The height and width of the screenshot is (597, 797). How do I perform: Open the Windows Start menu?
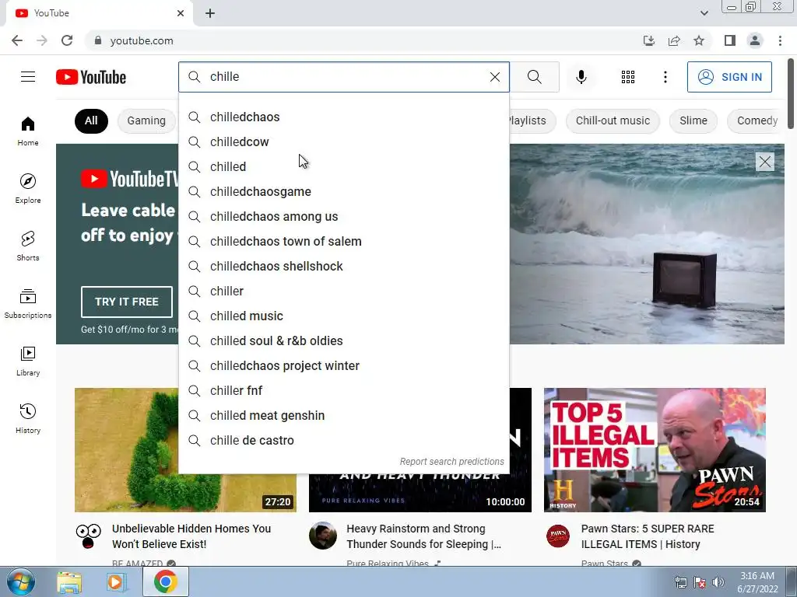21,581
